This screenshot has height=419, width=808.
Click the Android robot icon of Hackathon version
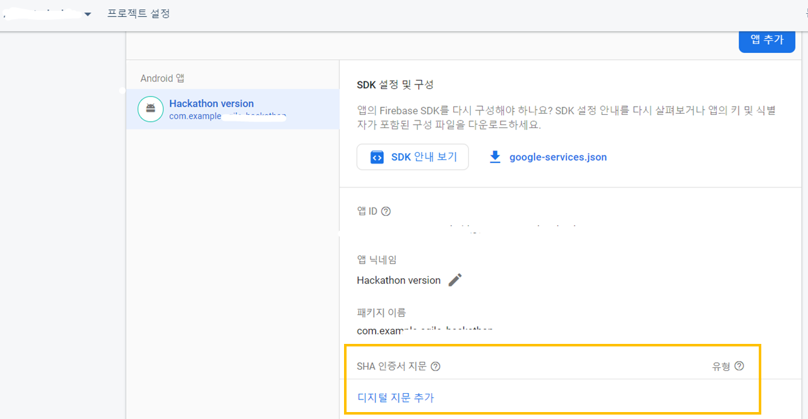pyautogui.click(x=150, y=109)
